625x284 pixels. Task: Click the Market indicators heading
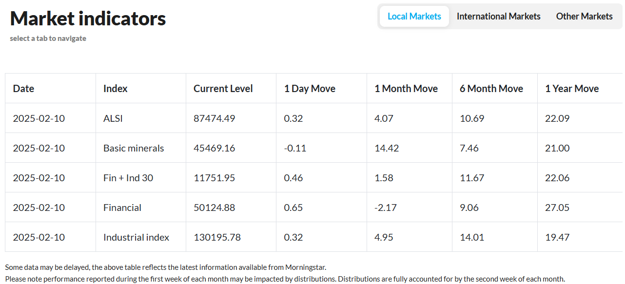tap(88, 19)
